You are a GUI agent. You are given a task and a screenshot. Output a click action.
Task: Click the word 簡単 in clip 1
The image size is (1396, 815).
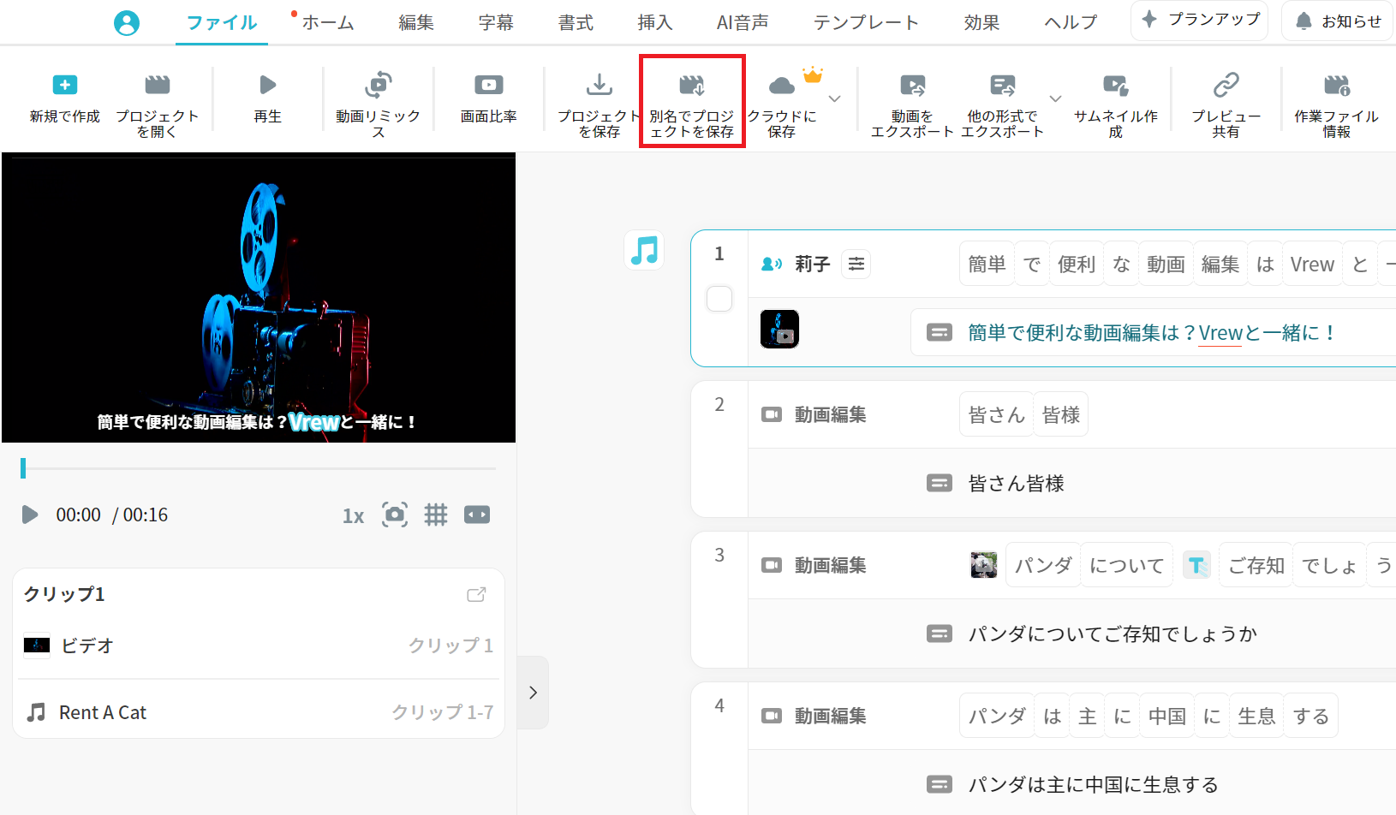(x=987, y=265)
